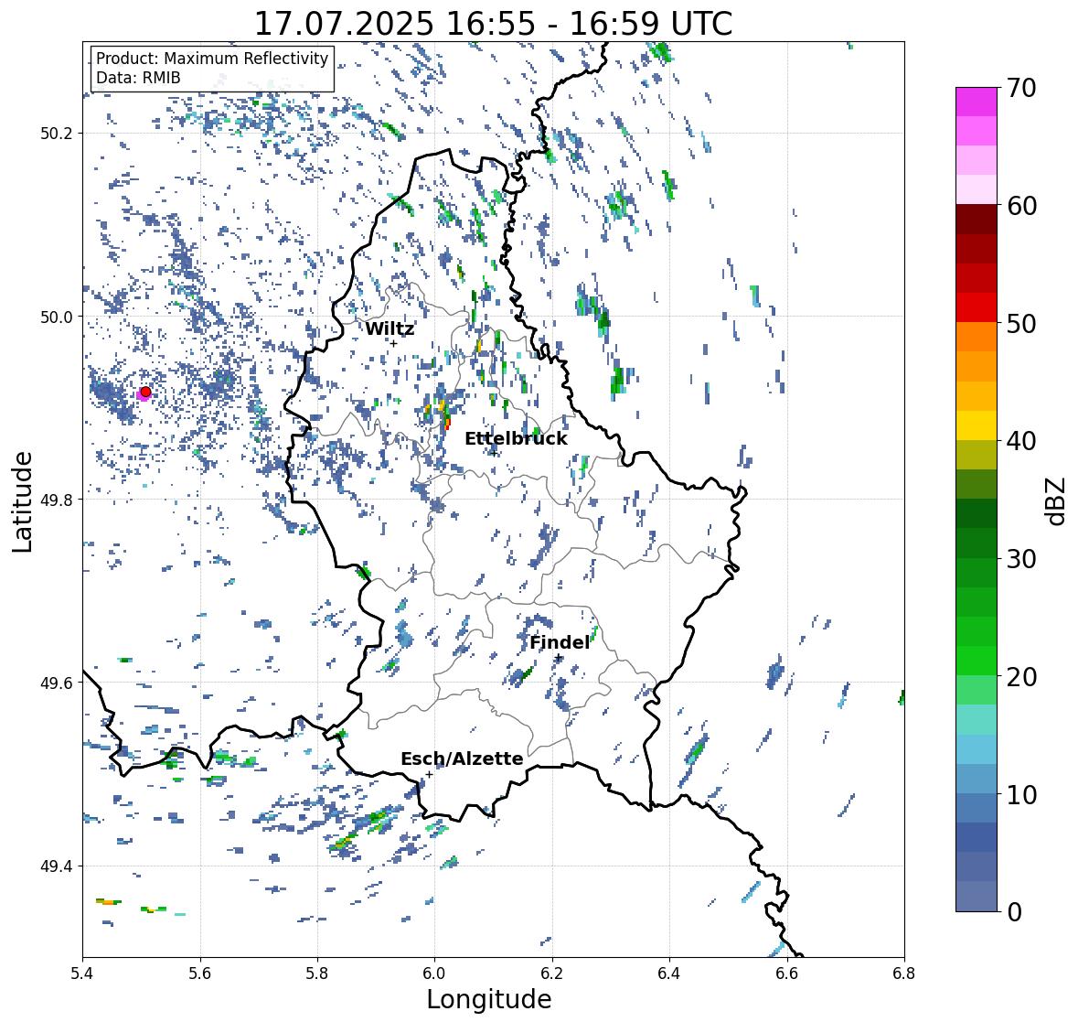Click the title timestamp 17.07.2025 16:55 - 16:59 UTC
This screenshot has width=1078, height=1022.
pyautogui.click(x=493, y=24)
